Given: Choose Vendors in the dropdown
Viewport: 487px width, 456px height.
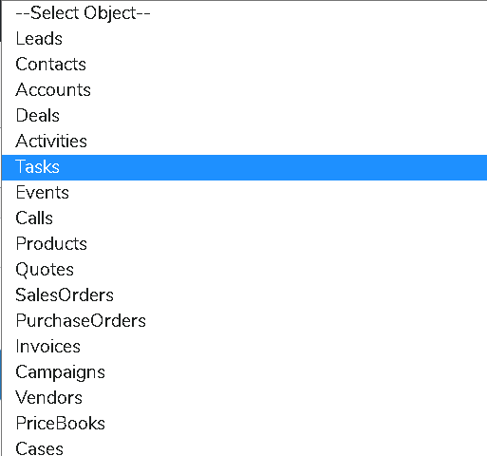Looking at the screenshot, I should tap(244, 398).
